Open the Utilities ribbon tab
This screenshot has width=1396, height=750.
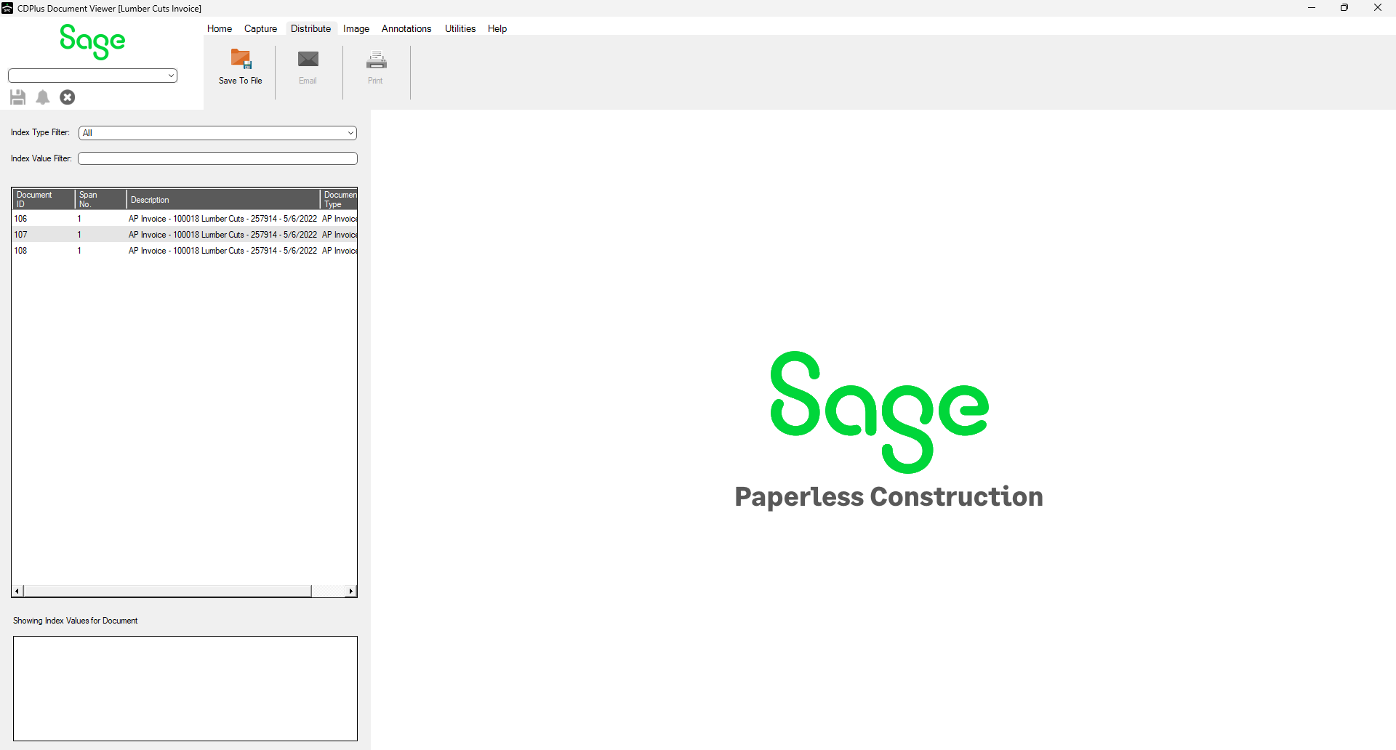[x=460, y=28]
